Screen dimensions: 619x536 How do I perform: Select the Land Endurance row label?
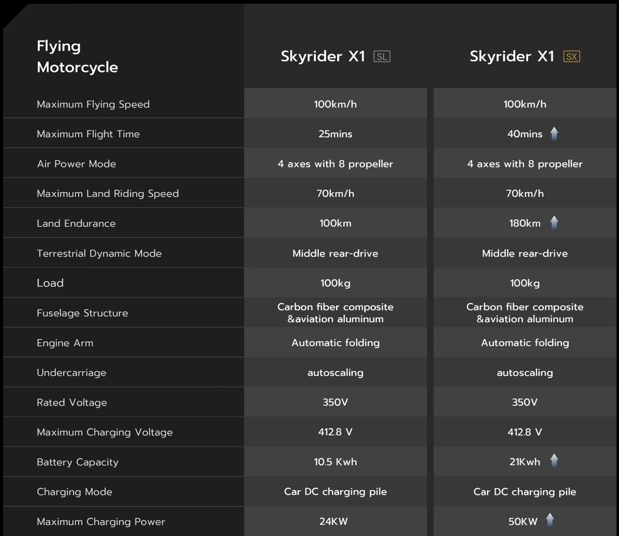point(76,223)
